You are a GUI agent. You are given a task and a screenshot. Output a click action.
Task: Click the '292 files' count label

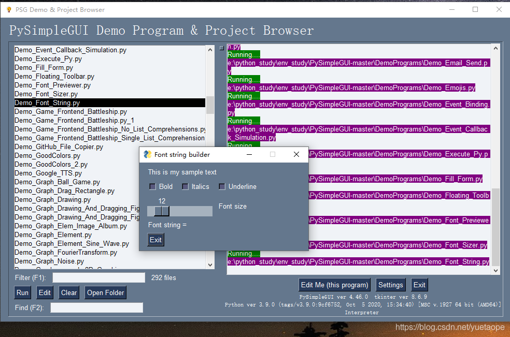pos(164,278)
